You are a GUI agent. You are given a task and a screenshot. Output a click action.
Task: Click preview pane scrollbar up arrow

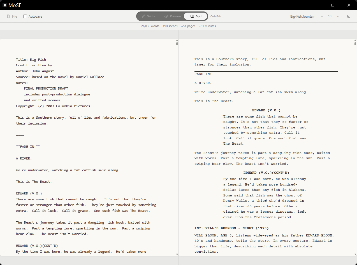(355, 41)
